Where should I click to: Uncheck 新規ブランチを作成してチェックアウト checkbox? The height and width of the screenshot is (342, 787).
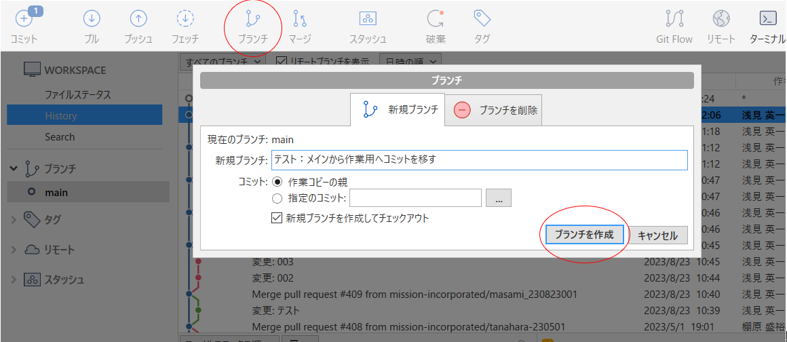point(276,218)
